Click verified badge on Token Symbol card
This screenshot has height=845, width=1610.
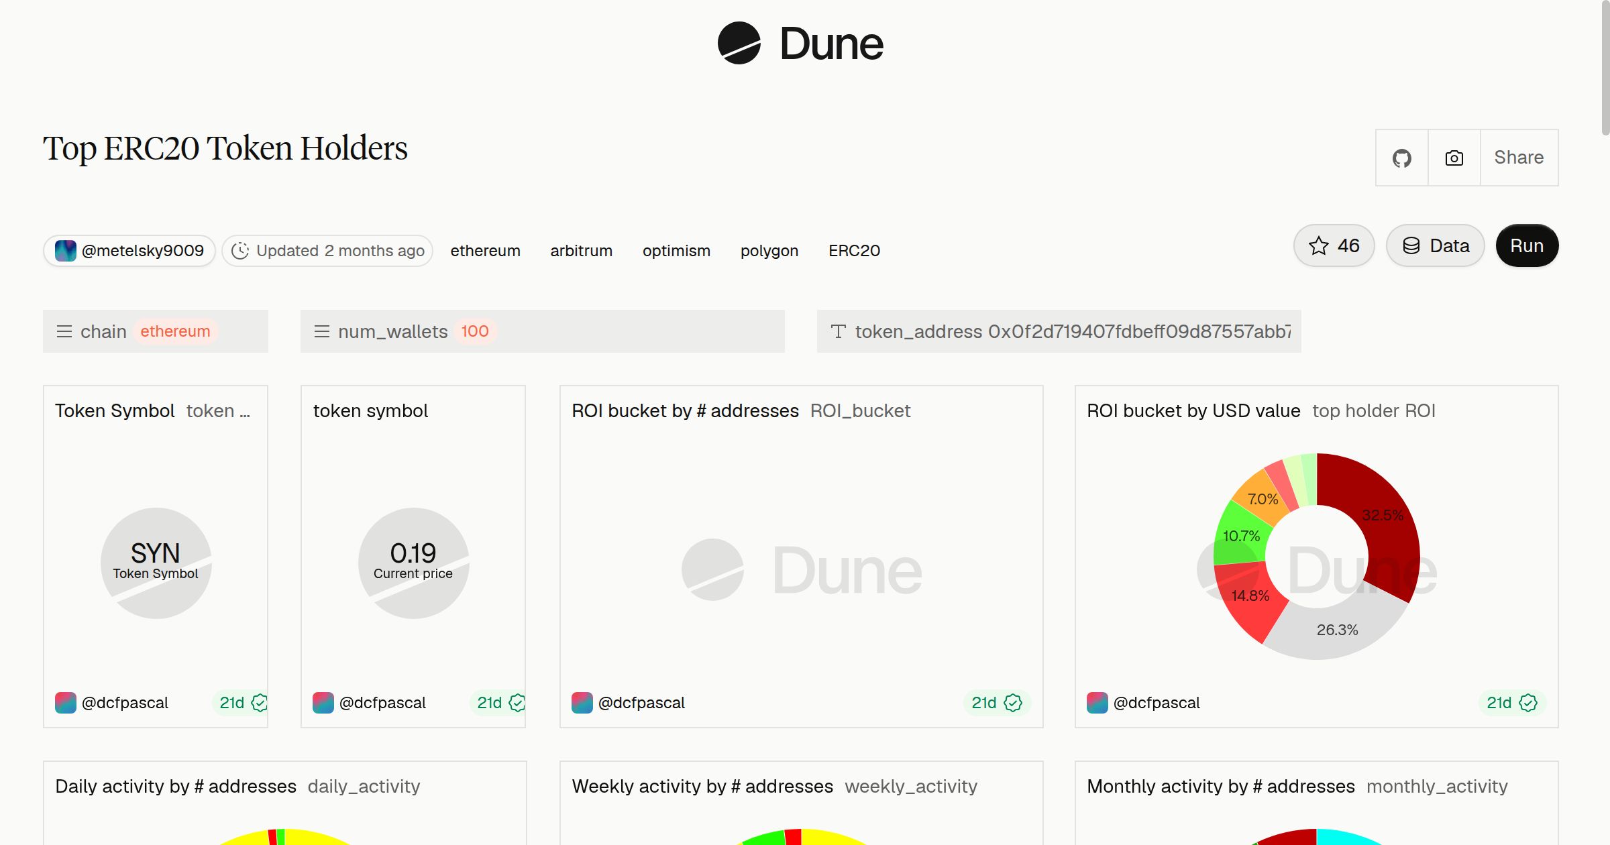259,703
